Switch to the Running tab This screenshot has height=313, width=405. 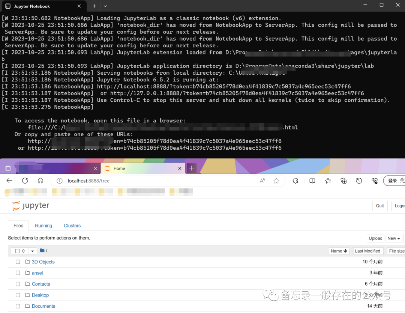click(43, 226)
